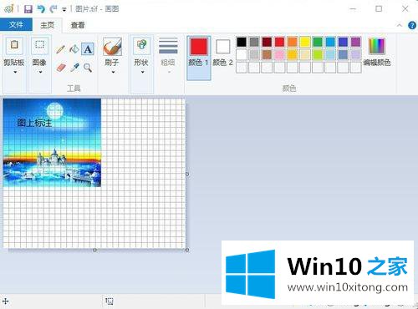Click the selection size icon in status bar
The height and width of the screenshot is (309, 418).
pyautogui.click(x=110, y=301)
